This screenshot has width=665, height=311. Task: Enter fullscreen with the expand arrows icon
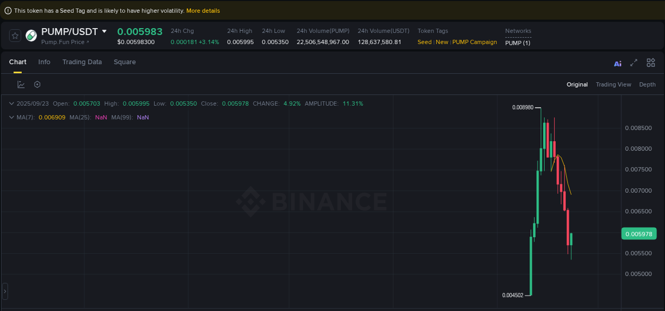pyautogui.click(x=634, y=63)
